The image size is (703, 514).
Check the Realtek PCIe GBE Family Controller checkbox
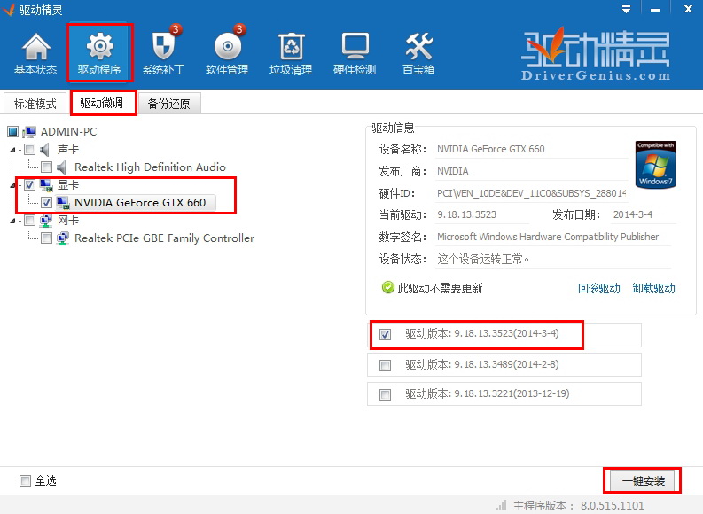coord(46,238)
